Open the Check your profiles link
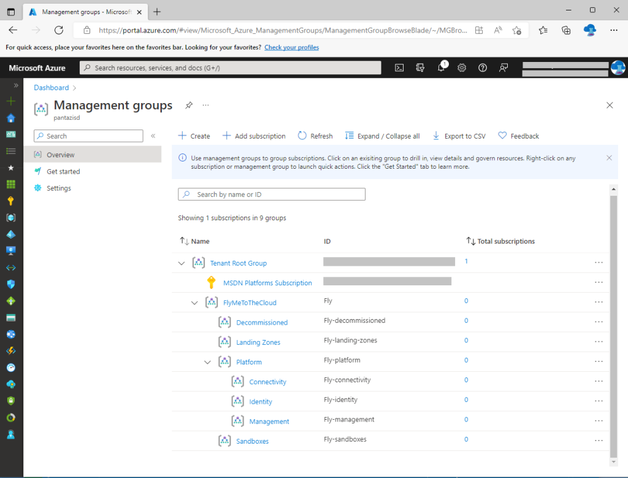Image resolution: width=628 pixels, height=478 pixels. pyautogui.click(x=291, y=47)
